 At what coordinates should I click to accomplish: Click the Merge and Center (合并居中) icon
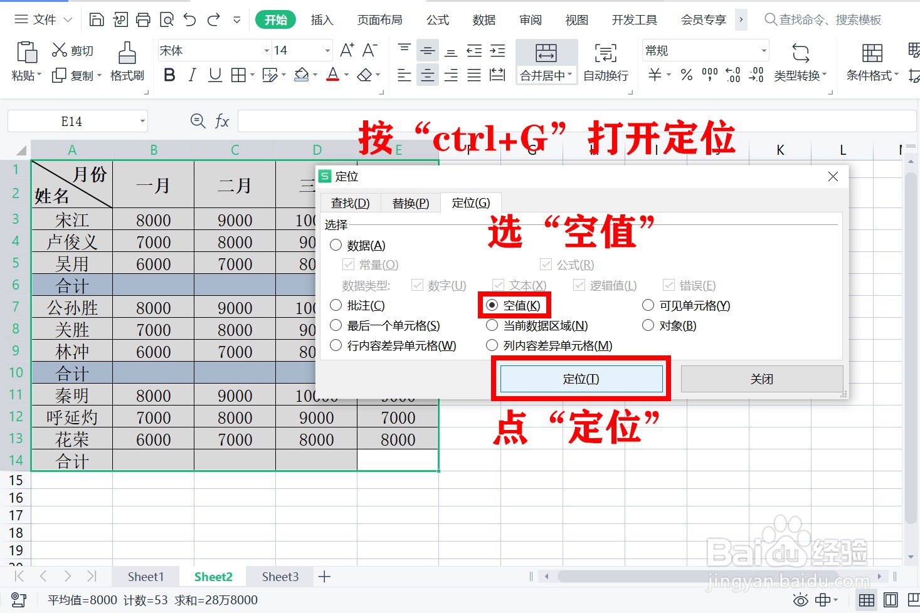click(x=546, y=53)
